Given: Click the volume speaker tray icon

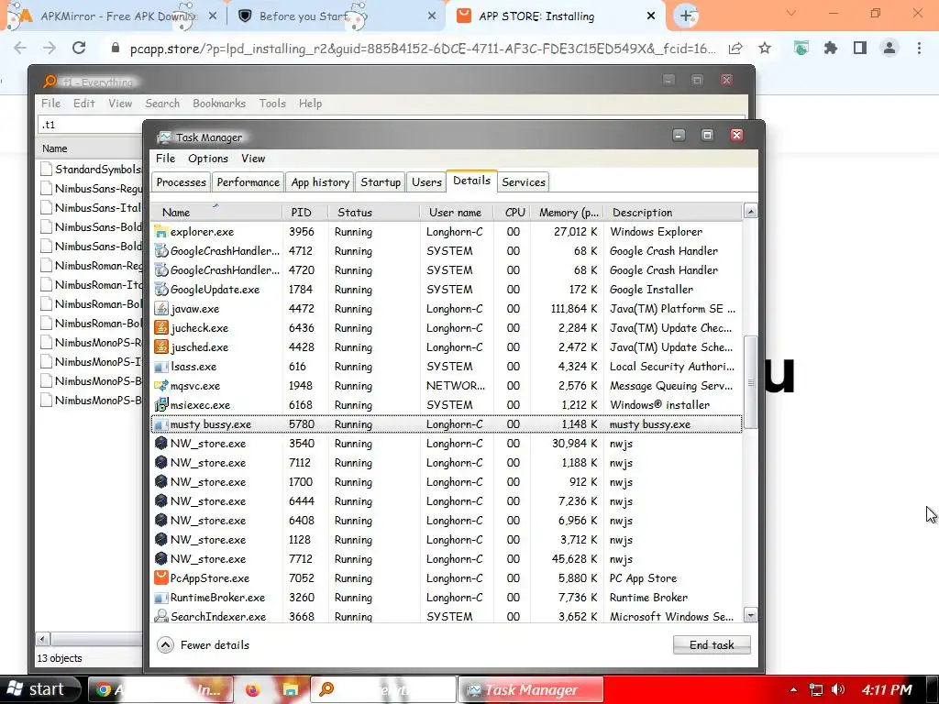Looking at the screenshot, I should coord(838,689).
